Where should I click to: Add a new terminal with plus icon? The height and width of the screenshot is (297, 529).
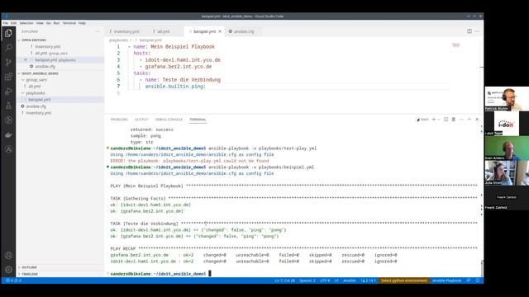coord(434,119)
